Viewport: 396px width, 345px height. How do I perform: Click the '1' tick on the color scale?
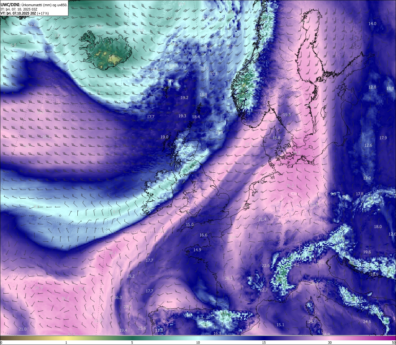(x=67, y=343)
